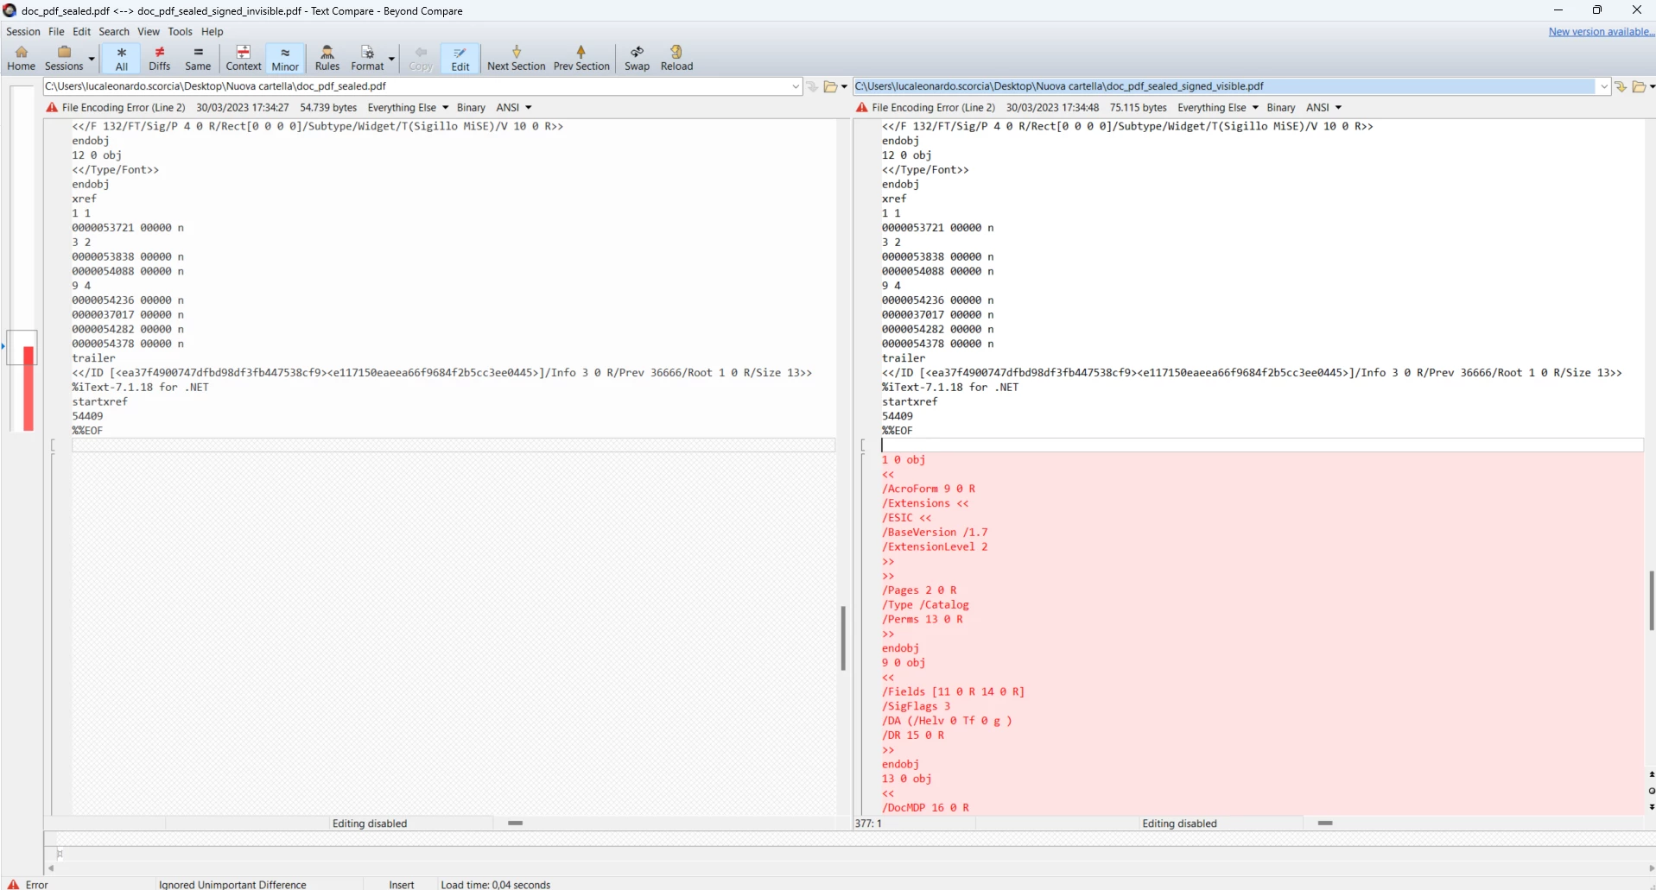Expand the left open-file dropdown arrow

(x=844, y=86)
